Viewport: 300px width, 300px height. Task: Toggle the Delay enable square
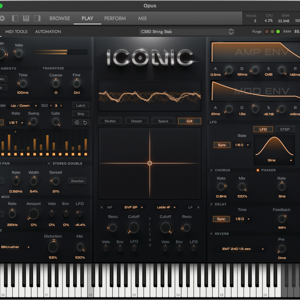211,204
